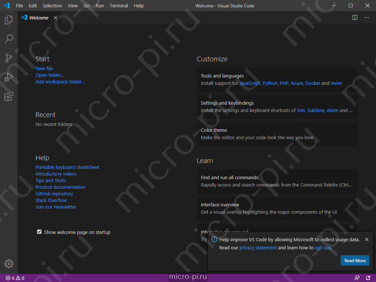Open the Selection menu
This screenshot has height=282, width=376.
click(x=52, y=6)
